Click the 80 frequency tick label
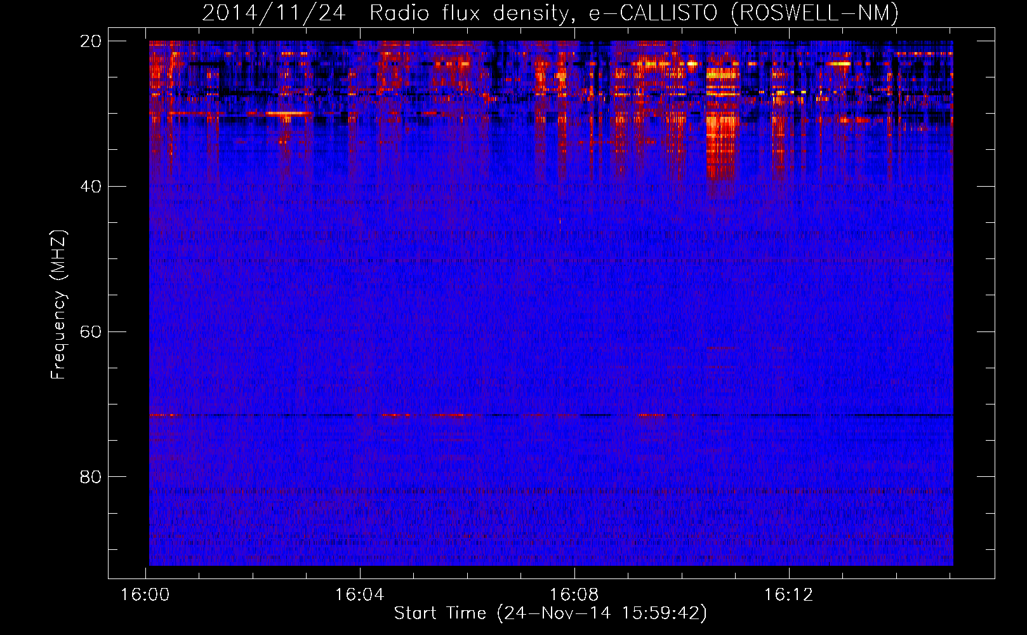Viewport: 1027px width, 635px height. 91,477
